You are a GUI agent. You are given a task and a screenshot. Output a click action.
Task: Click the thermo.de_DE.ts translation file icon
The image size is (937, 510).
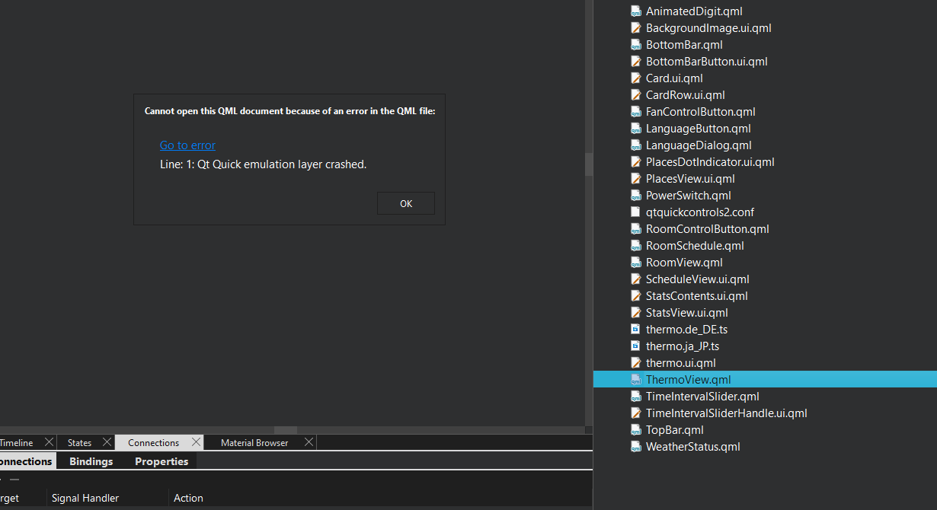coord(636,330)
